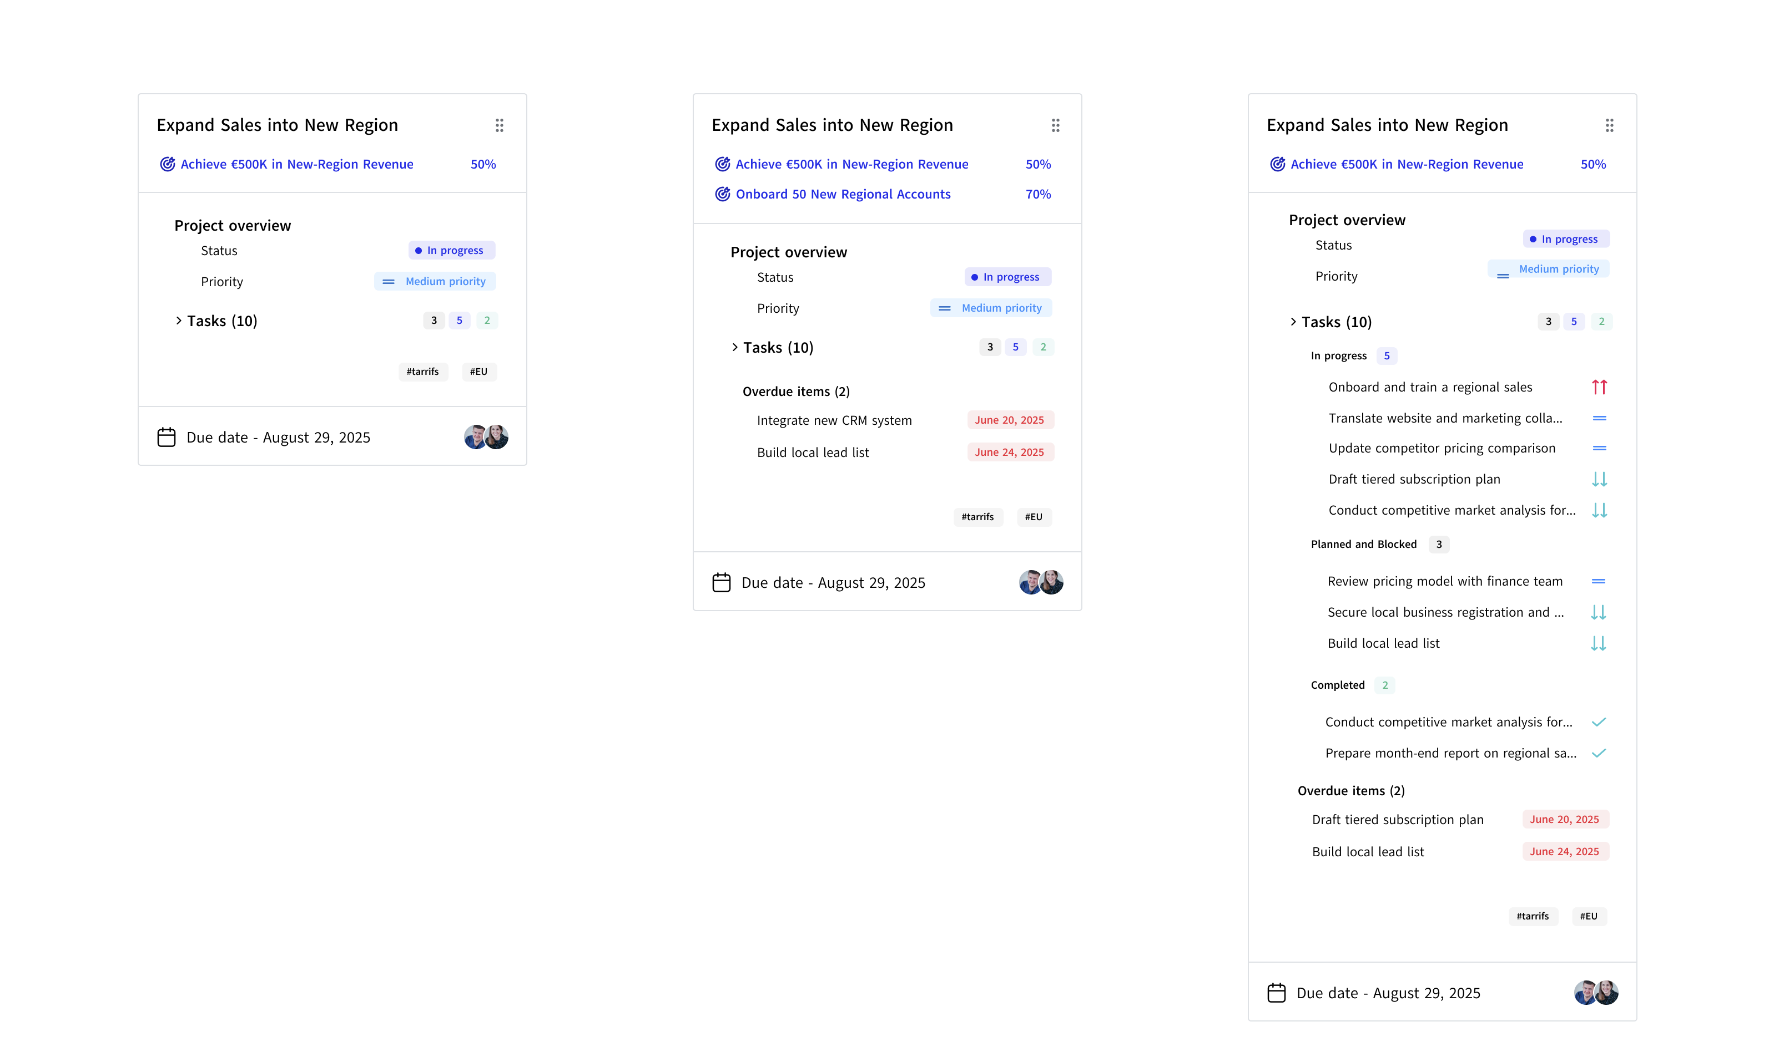The height and width of the screenshot is (1047, 1774).
Task: Collapse Tasks (10) chevron on right card
Action: (x=1293, y=322)
